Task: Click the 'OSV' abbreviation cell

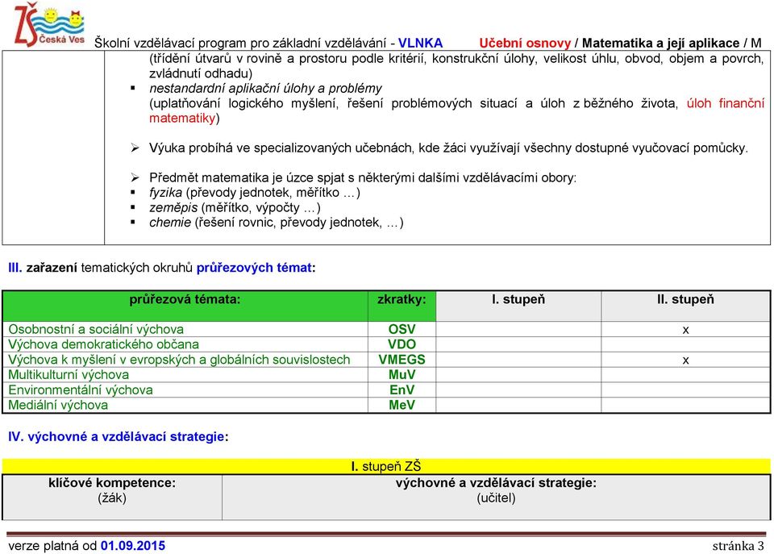Action: (402, 329)
